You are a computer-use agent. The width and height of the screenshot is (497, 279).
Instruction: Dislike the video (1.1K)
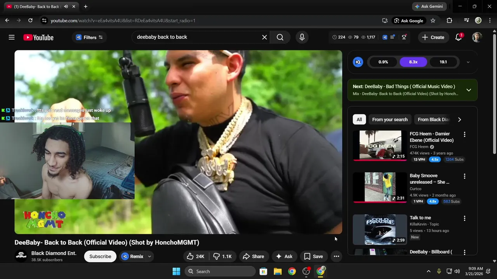tap(223, 257)
